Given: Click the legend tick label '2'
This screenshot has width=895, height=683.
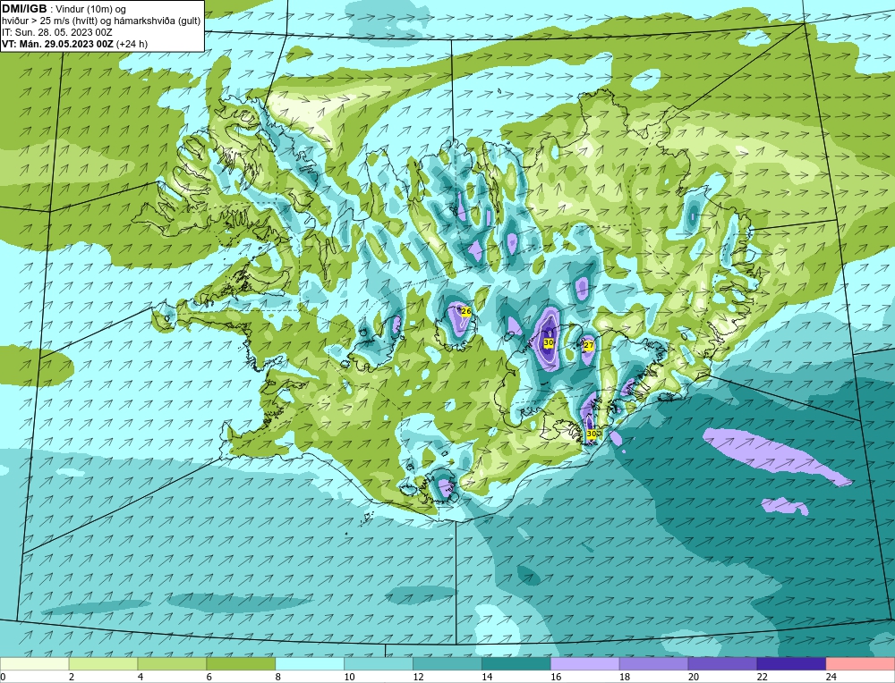Looking at the screenshot, I should (x=72, y=677).
